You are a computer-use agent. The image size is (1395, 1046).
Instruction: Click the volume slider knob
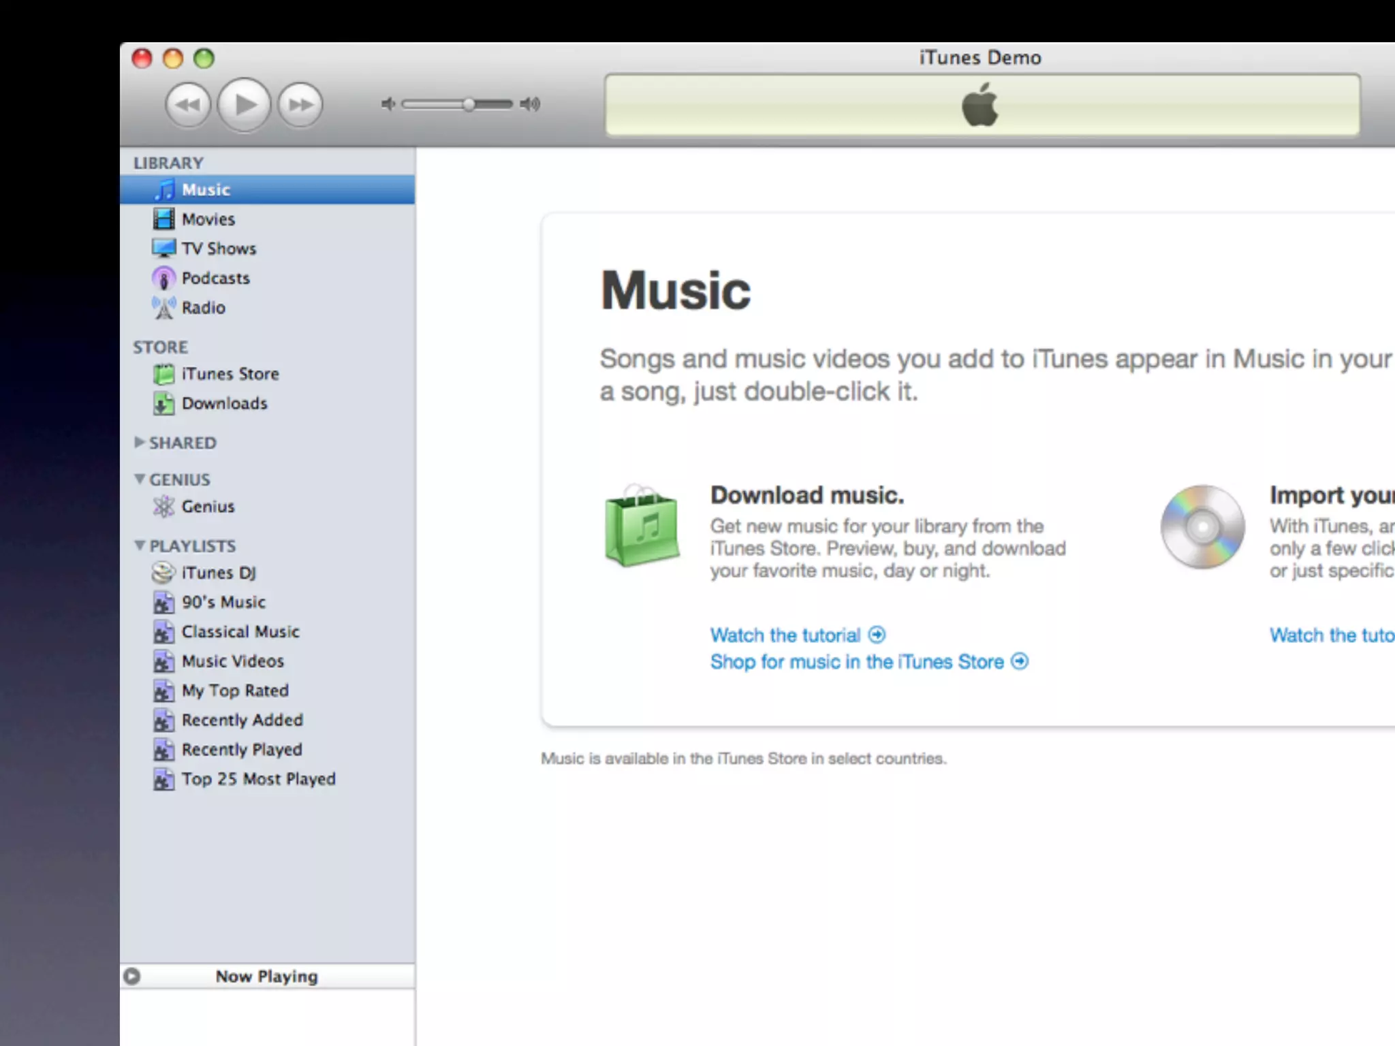469,104
